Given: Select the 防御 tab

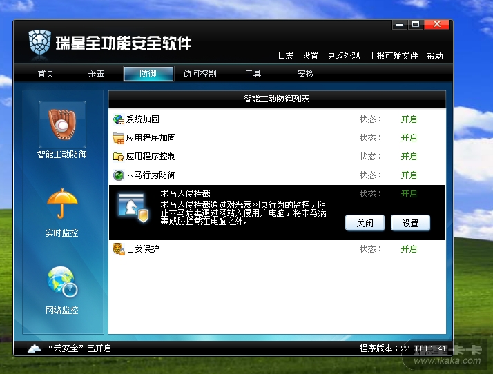Looking at the screenshot, I should click(x=148, y=74).
